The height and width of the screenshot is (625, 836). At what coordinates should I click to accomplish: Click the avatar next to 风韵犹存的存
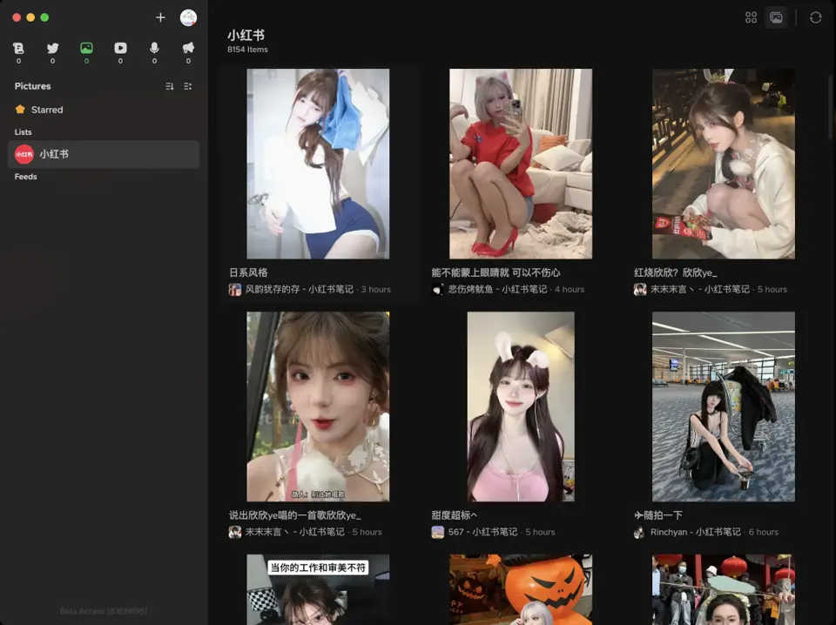pyautogui.click(x=235, y=289)
